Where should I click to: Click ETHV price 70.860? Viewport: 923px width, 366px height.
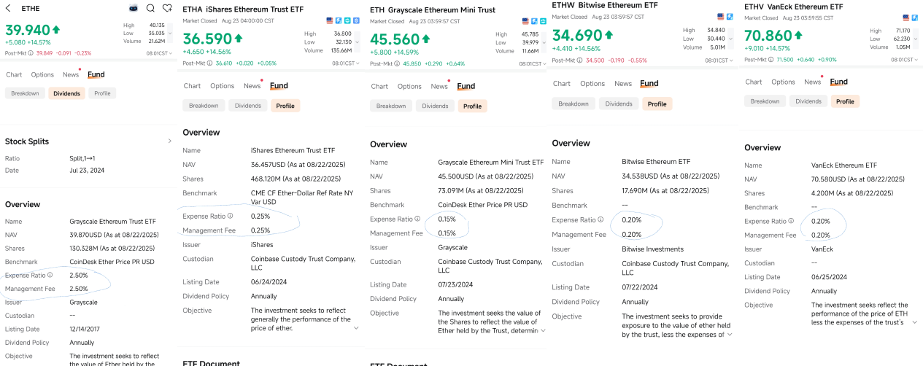[x=768, y=36]
